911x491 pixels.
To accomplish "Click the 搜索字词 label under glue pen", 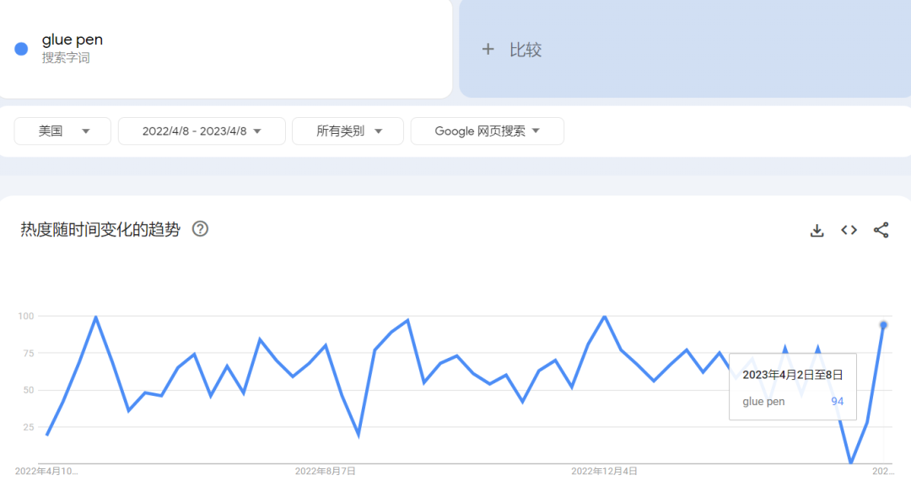I will coord(66,58).
